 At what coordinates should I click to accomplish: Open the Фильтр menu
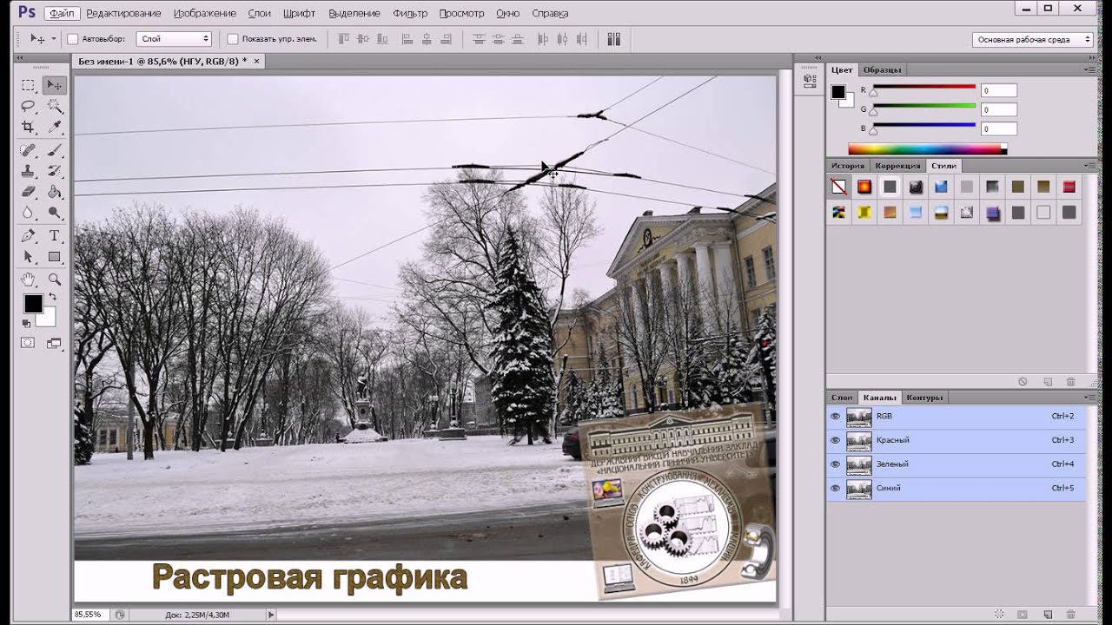(410, 13)
